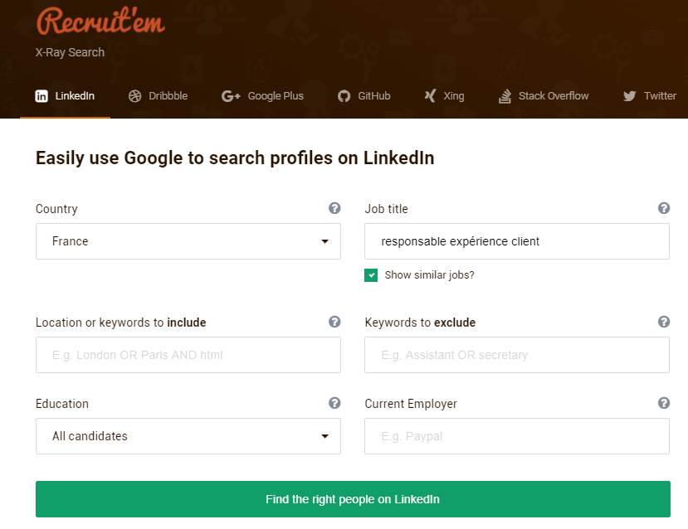Screen dimensions: 688x529
Task: Switch to the Stack Overflow tab
Action: tap(544, 96)
